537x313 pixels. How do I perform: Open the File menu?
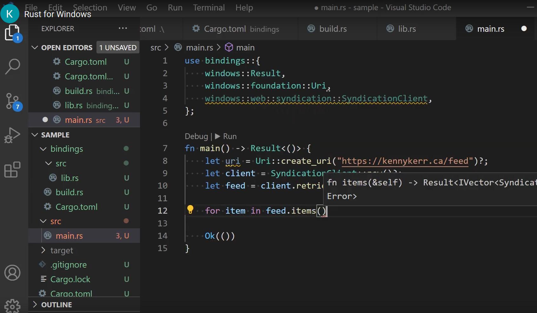[x=31, y=7]
